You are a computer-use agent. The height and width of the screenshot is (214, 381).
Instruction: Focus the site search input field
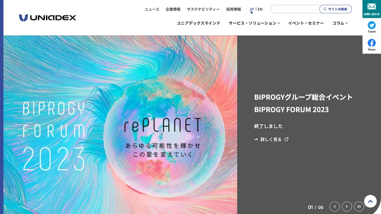click(x=295, y=9)
